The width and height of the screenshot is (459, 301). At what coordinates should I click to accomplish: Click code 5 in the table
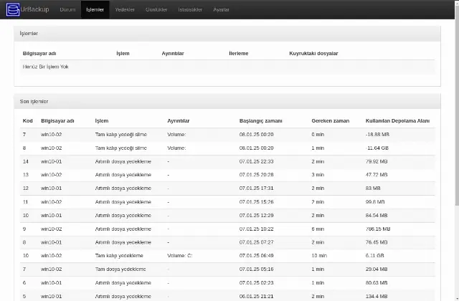click(x=24, y=296)
